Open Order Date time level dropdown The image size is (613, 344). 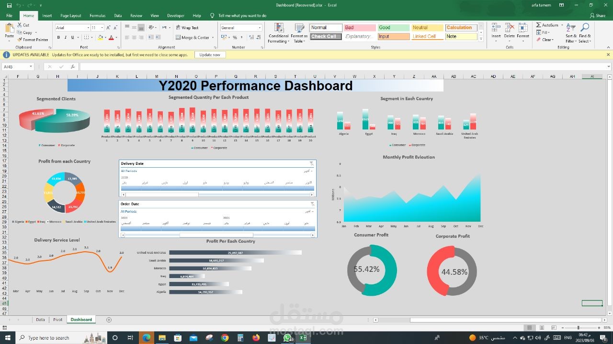(309, 211)
